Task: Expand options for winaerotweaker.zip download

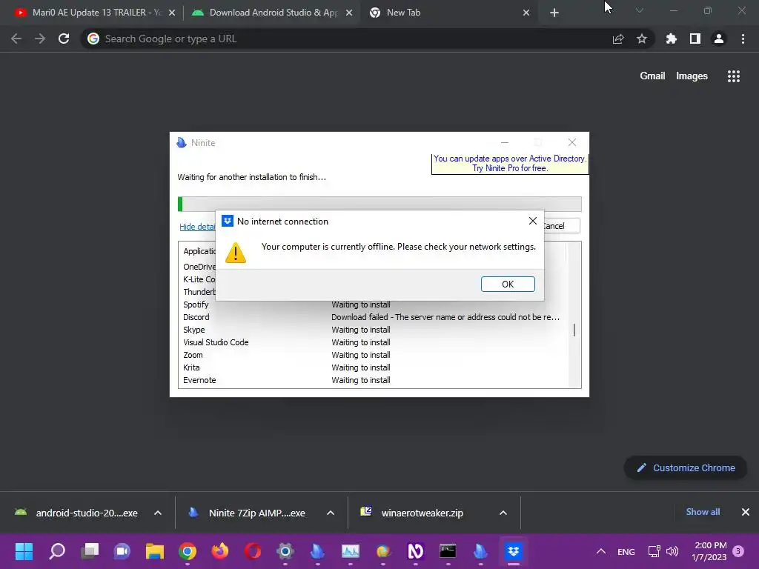Action: [503, 513]
